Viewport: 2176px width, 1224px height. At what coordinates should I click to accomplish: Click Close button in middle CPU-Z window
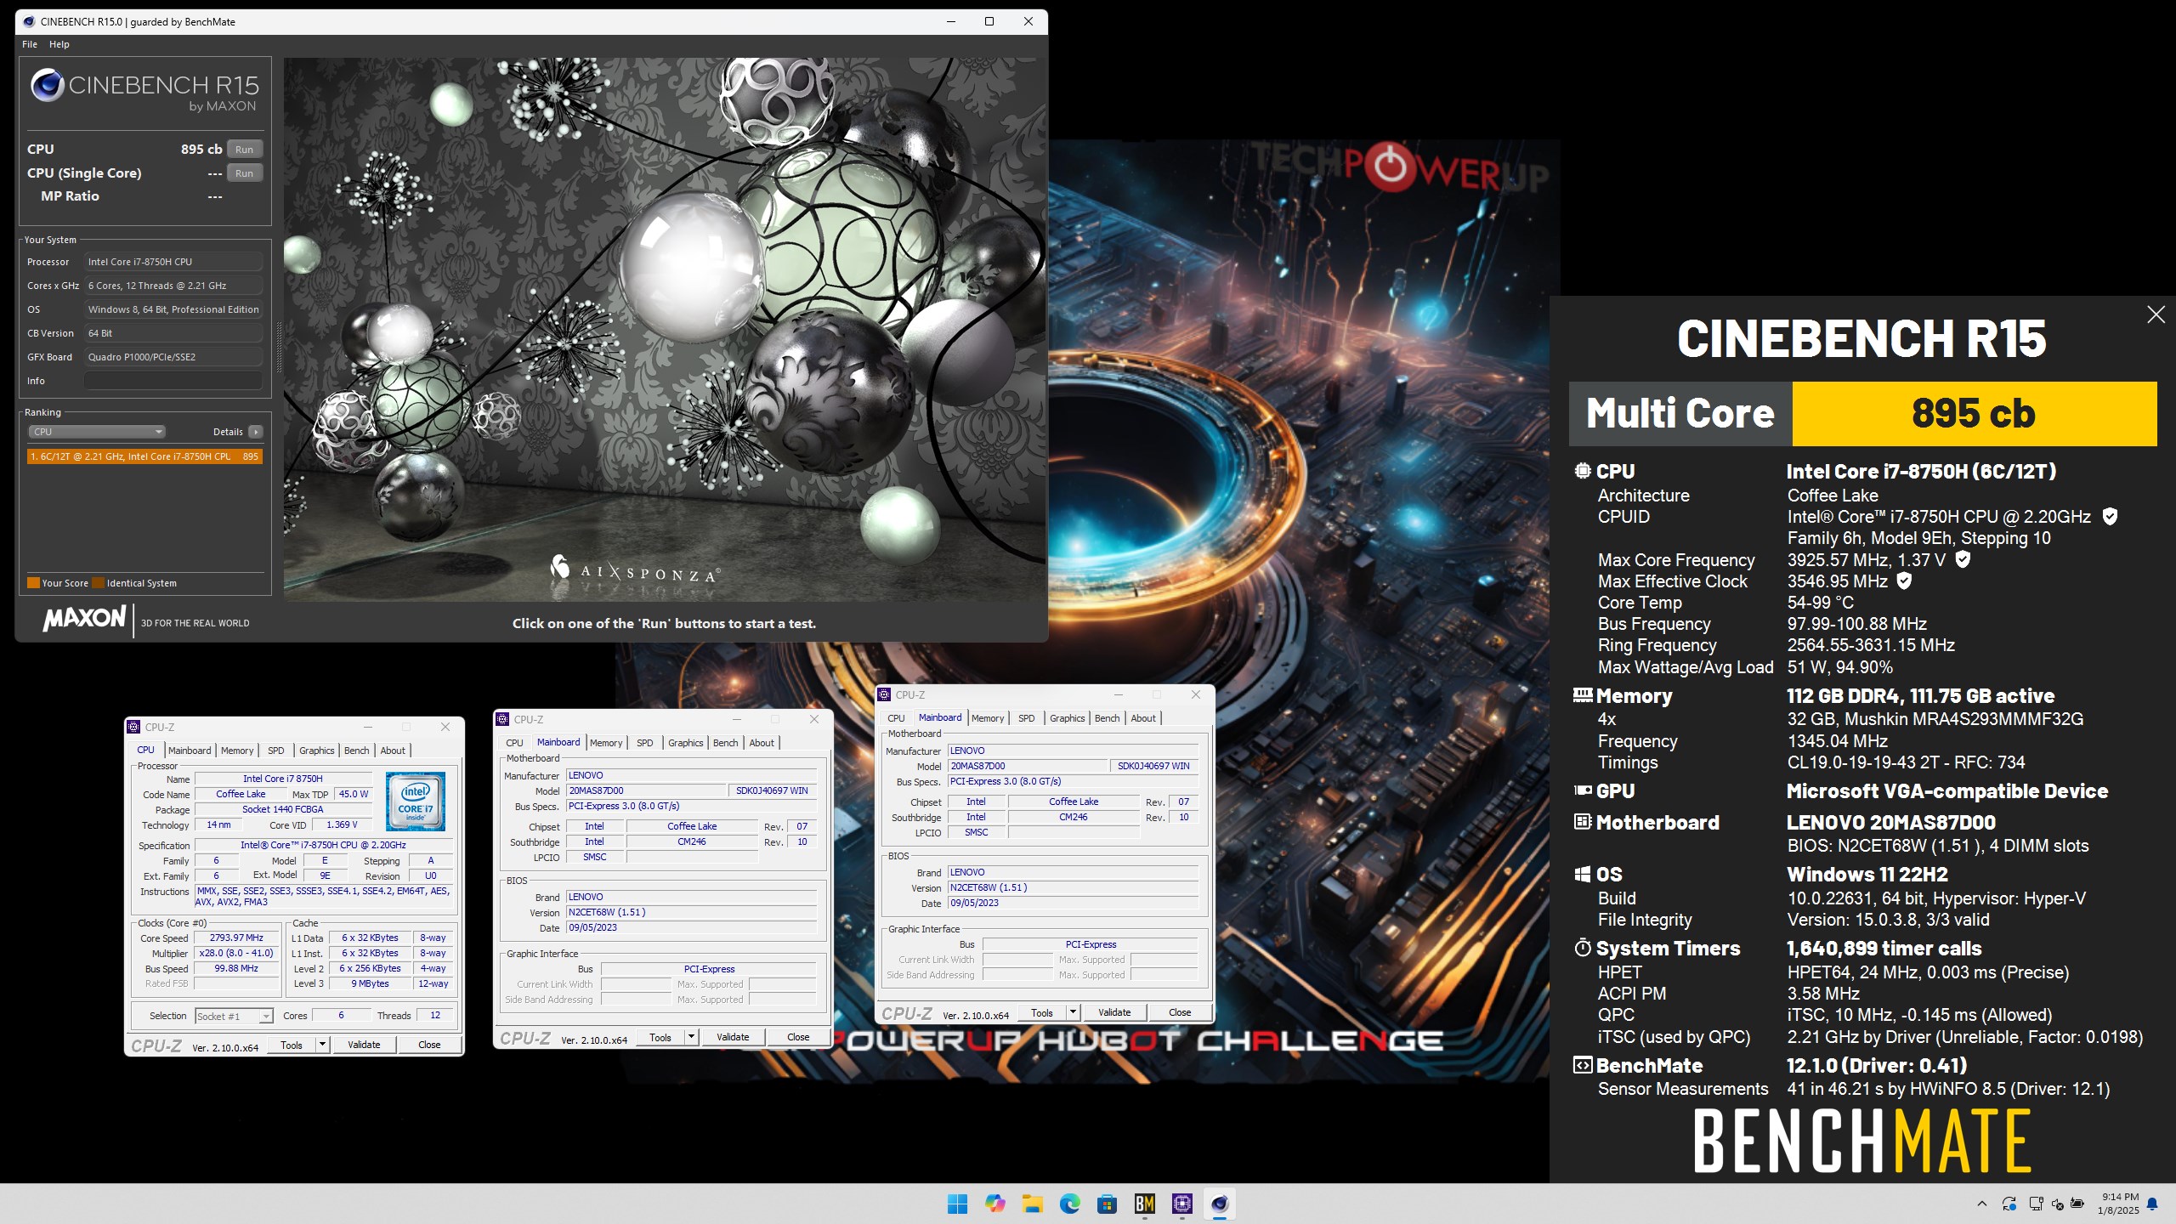click(798, 1037)
